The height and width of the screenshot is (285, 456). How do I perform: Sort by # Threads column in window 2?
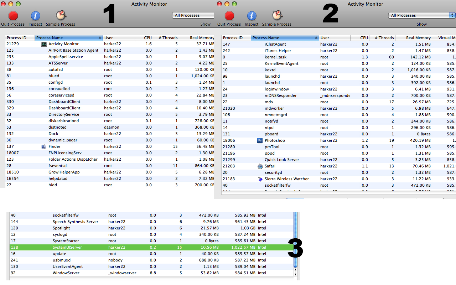click(x=382, y=38)
